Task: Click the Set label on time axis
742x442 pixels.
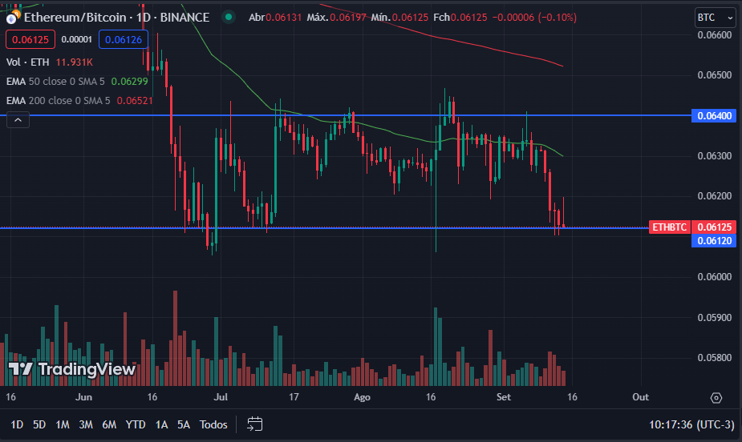Action: click(504, 397)
